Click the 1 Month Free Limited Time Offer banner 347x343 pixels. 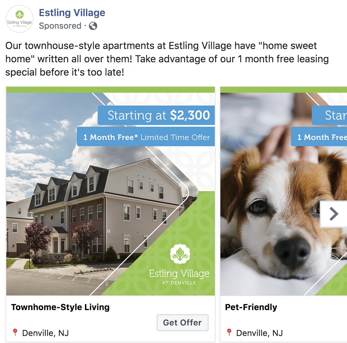pyautogui.click(x=146, y=136)
